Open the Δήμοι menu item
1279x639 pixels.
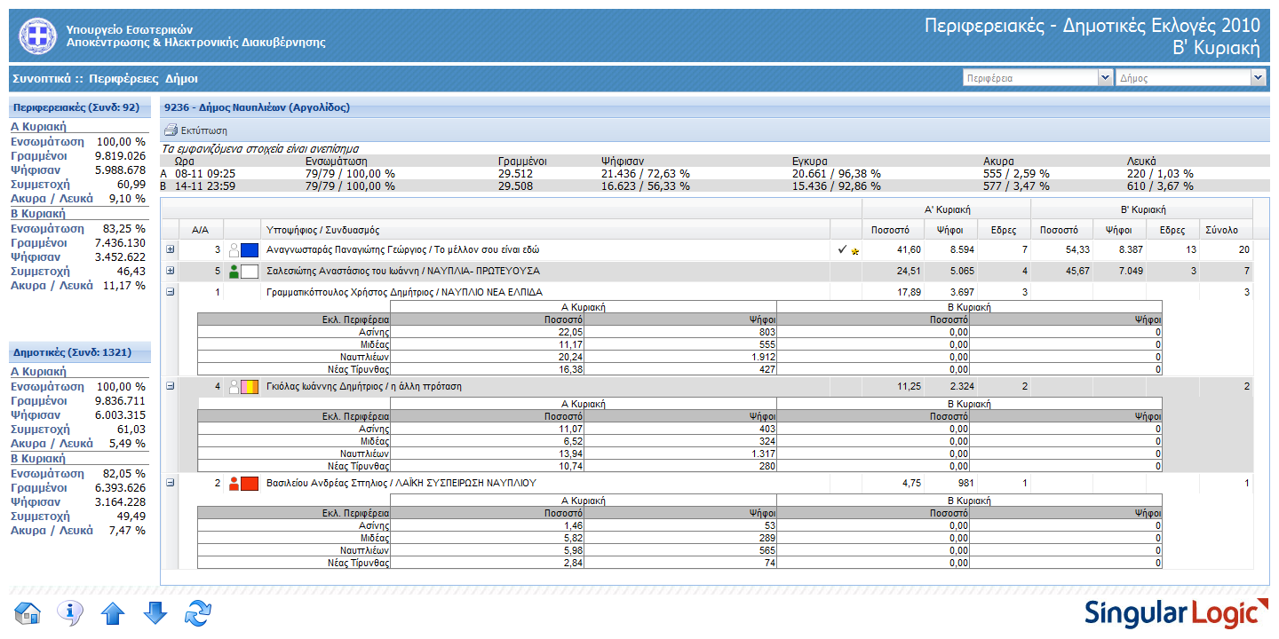(x=182, y=78)
